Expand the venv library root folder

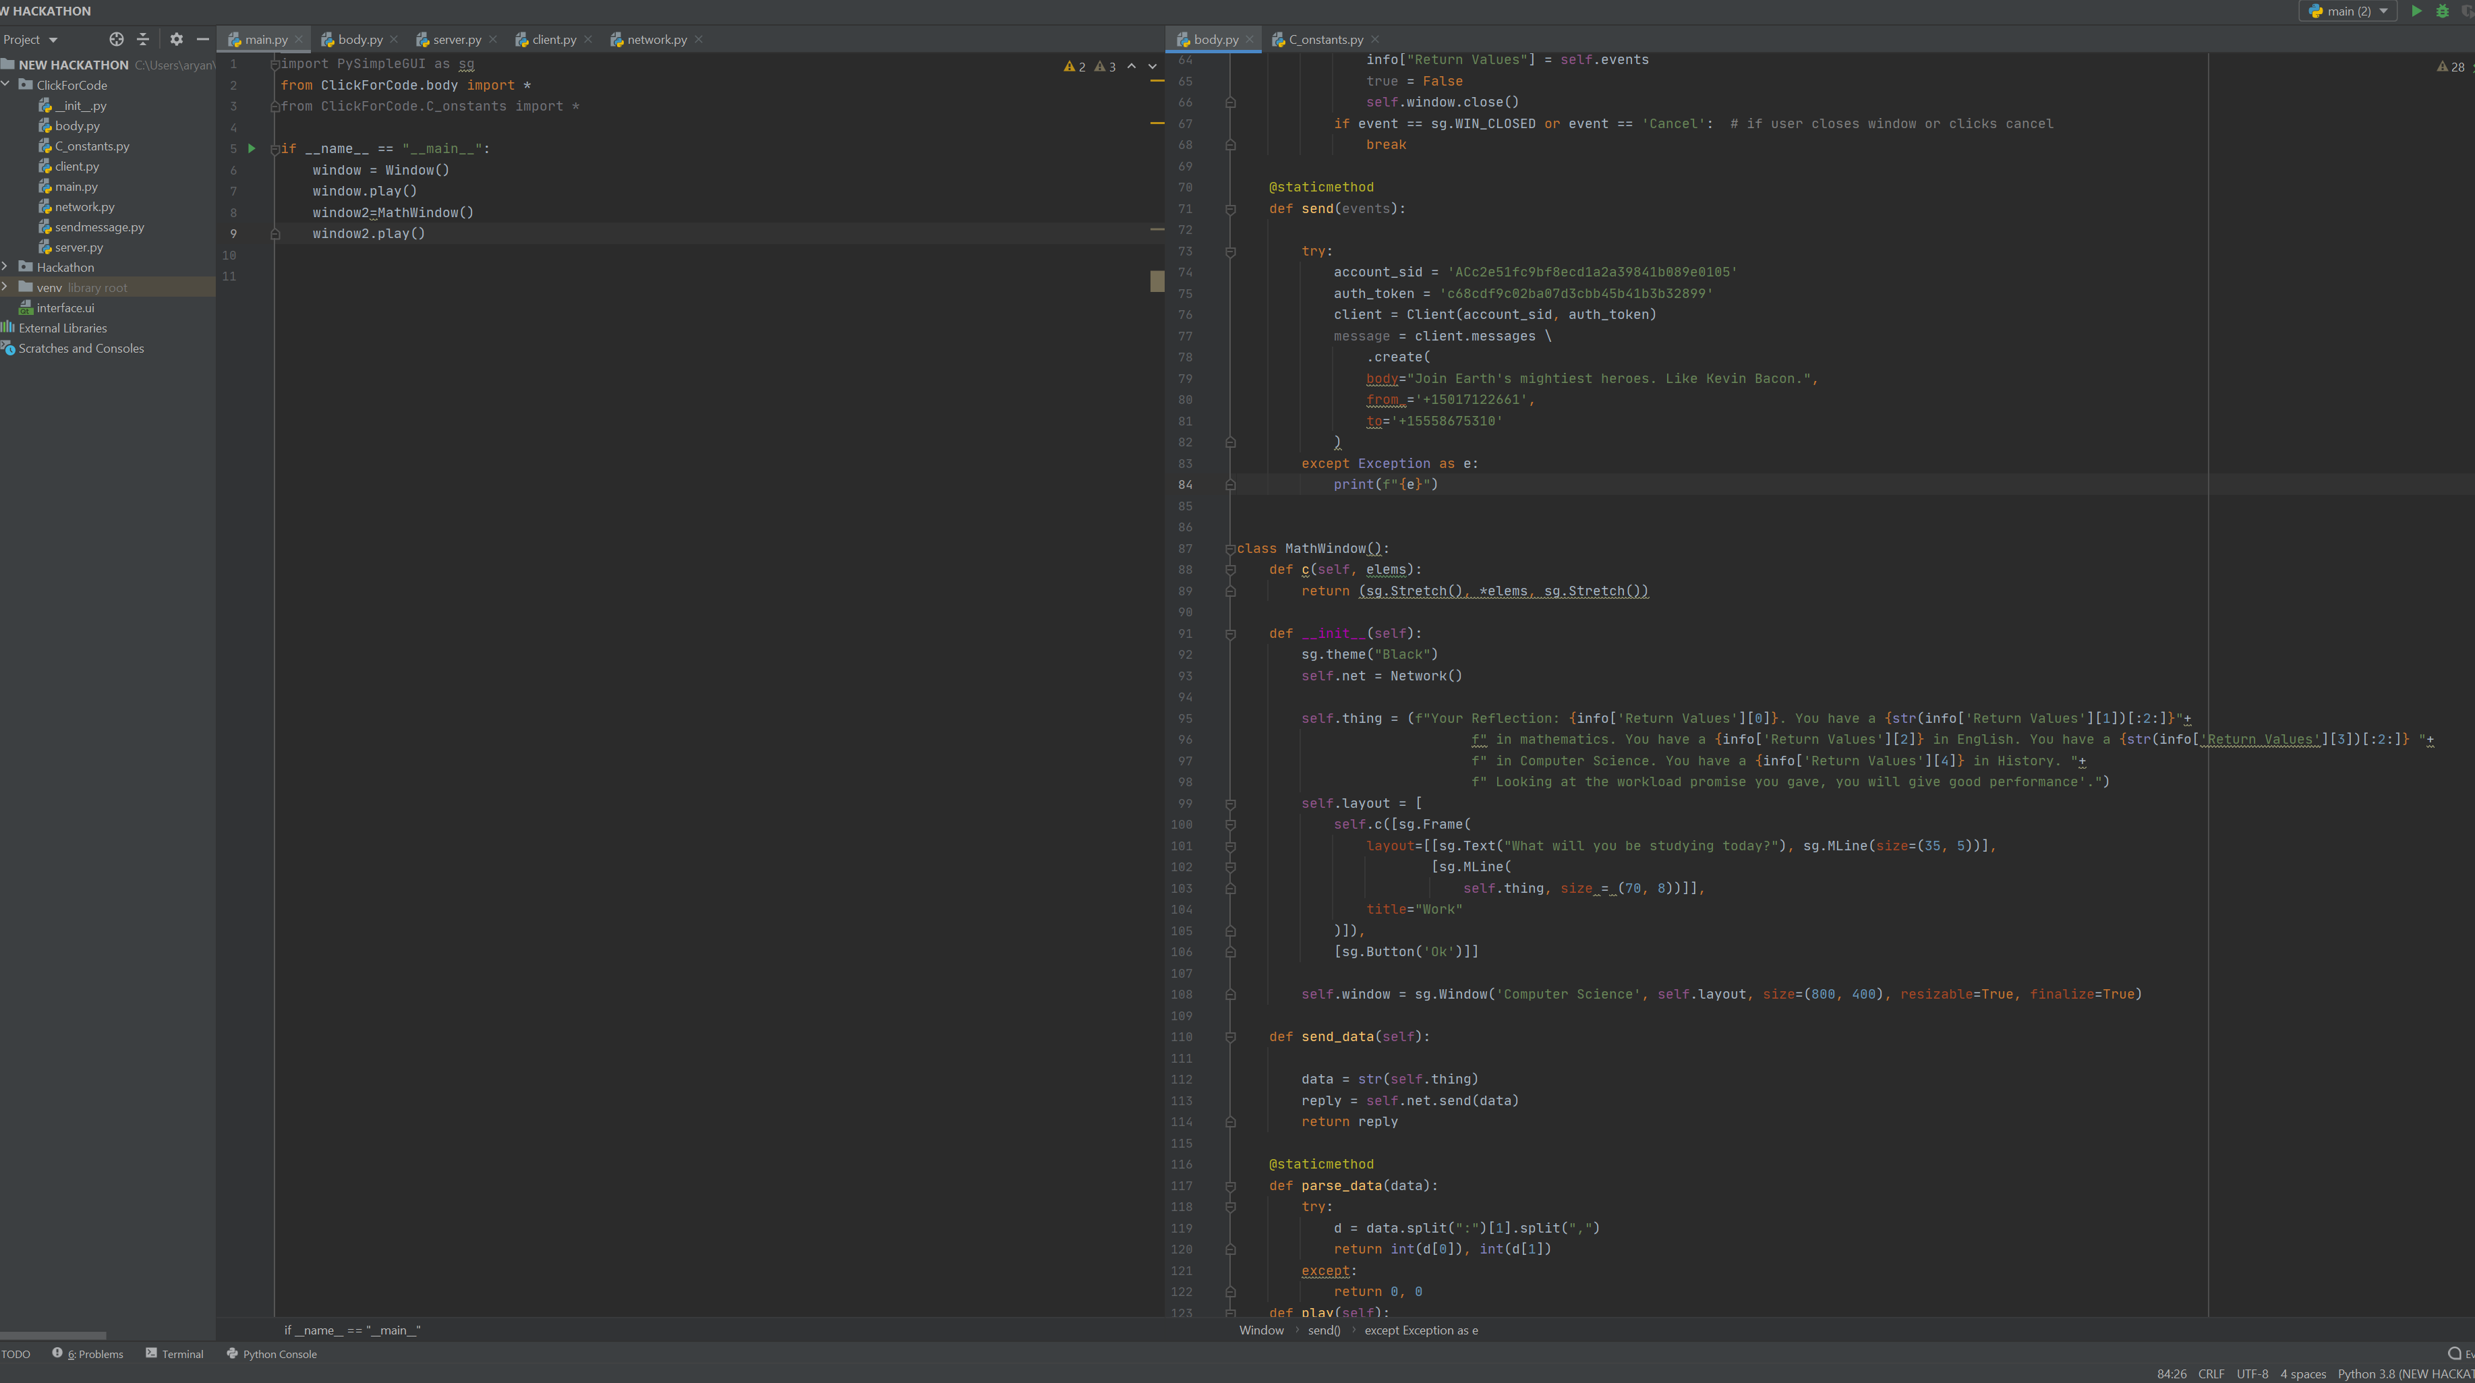tap(6, 287)
